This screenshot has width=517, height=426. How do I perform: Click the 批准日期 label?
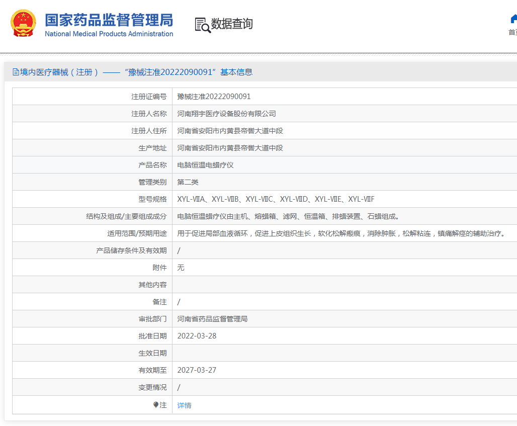coord(153,336)
